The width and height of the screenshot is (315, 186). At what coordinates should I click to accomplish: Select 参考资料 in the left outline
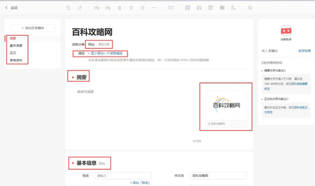(x=16, y=60)
